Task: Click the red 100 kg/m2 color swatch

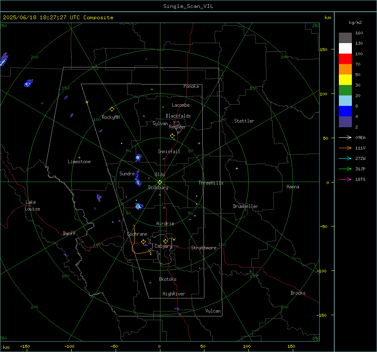Action: click(345, 59)
